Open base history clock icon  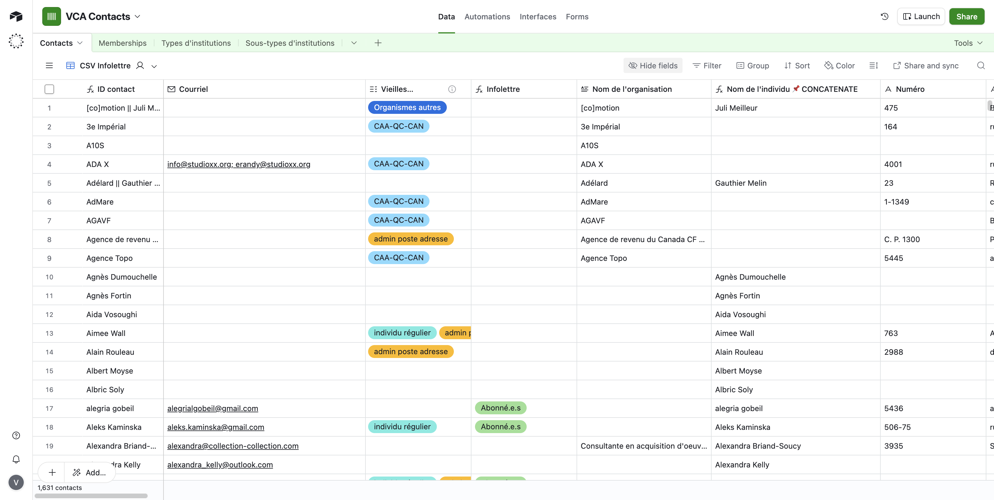click(885, 17)
